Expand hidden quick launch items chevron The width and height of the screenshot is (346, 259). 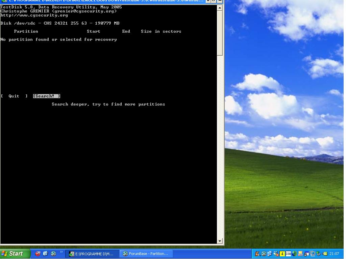point(61,252)
